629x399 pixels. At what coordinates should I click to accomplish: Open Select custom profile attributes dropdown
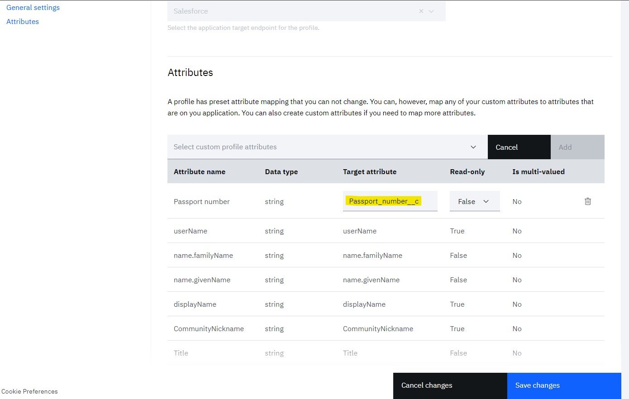327,147
